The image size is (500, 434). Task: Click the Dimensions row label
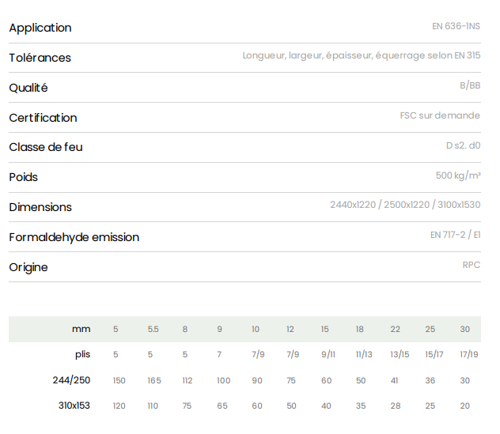[x=40, y=207]
